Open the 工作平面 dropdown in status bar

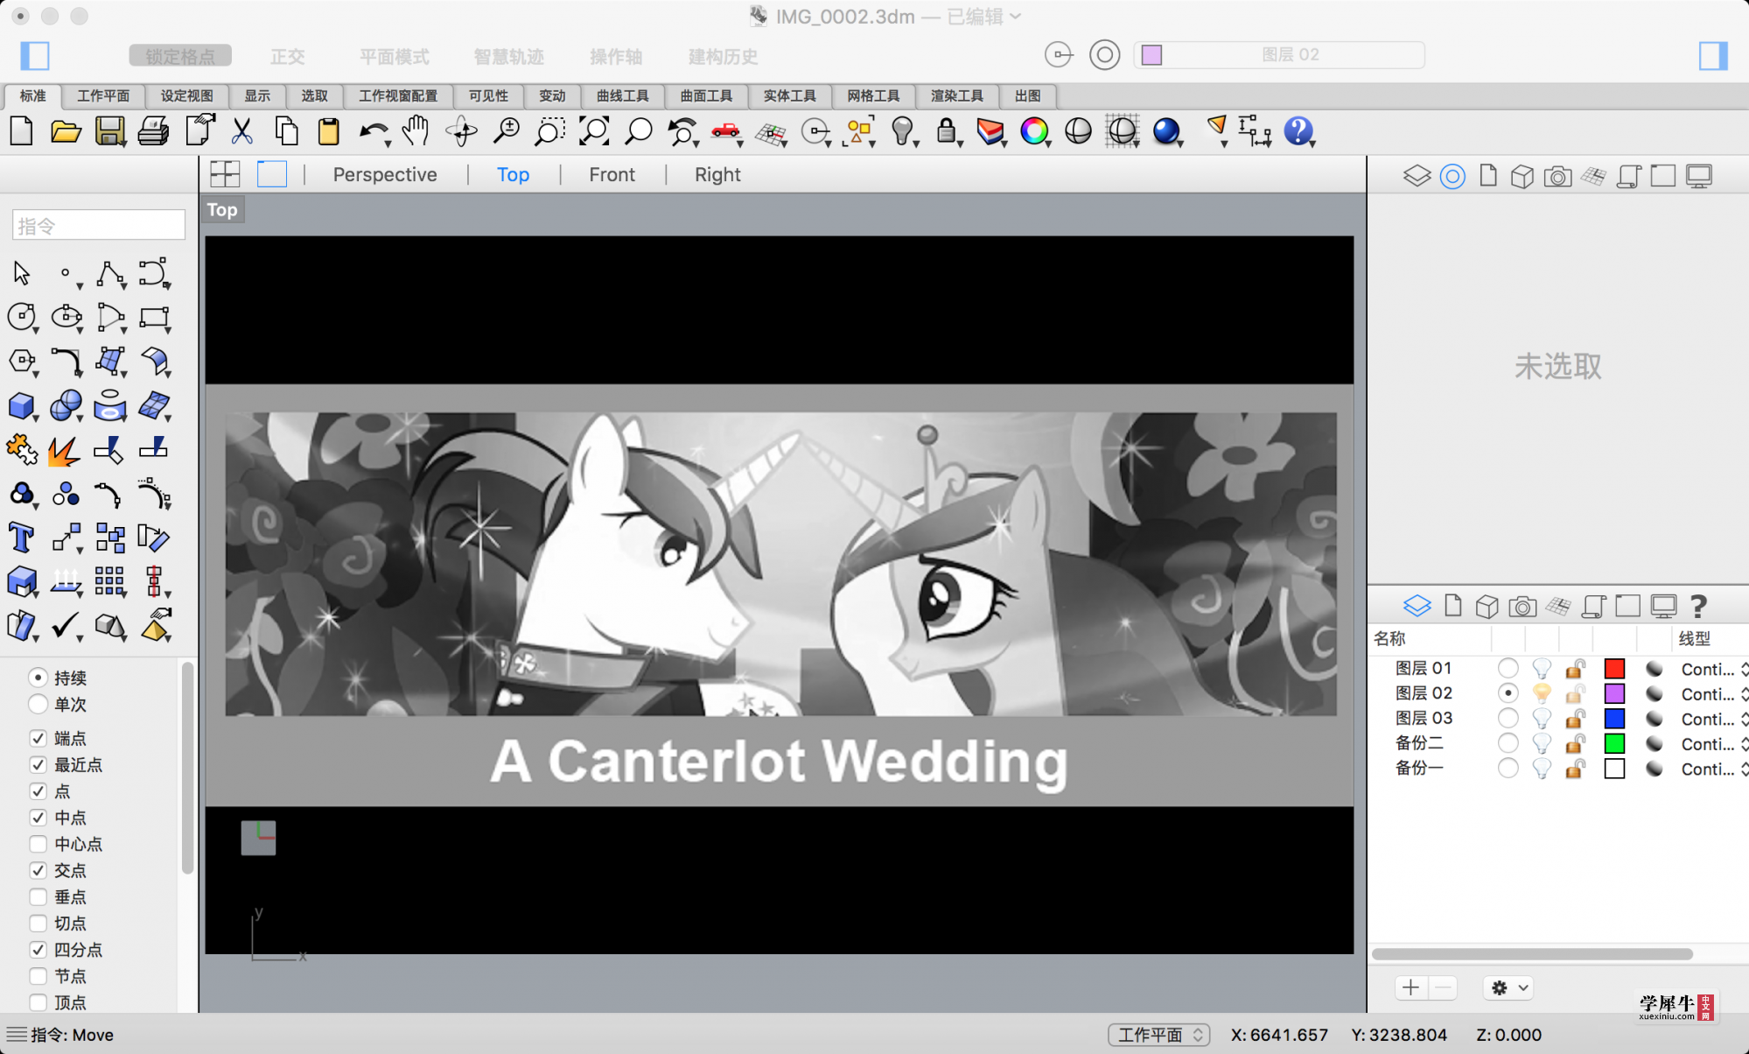(x=1158, y=1035)
